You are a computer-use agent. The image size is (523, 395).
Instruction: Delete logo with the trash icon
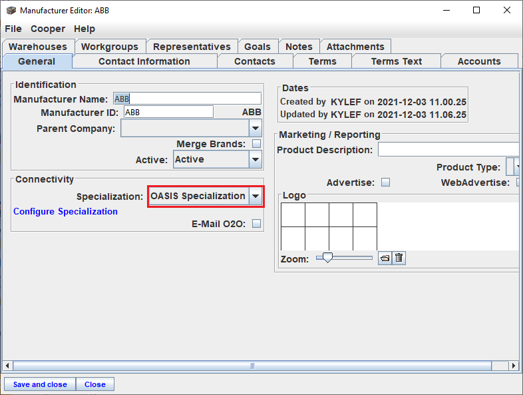coord(399,258)
